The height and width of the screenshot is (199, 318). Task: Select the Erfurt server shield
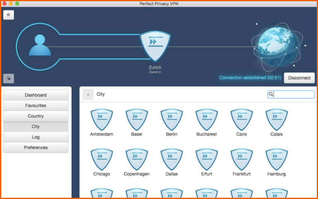(x=207, y=159)
